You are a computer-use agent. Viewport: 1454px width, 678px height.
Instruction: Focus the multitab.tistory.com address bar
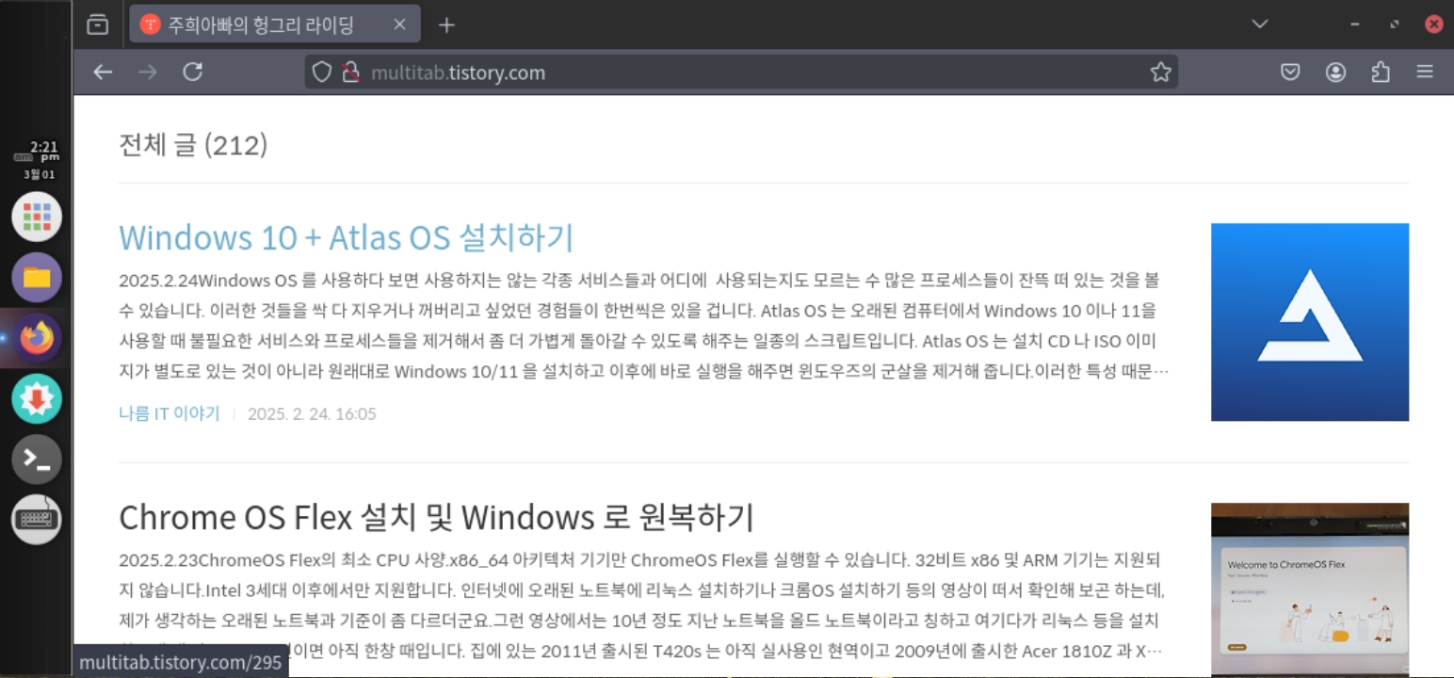pos(740,73)
